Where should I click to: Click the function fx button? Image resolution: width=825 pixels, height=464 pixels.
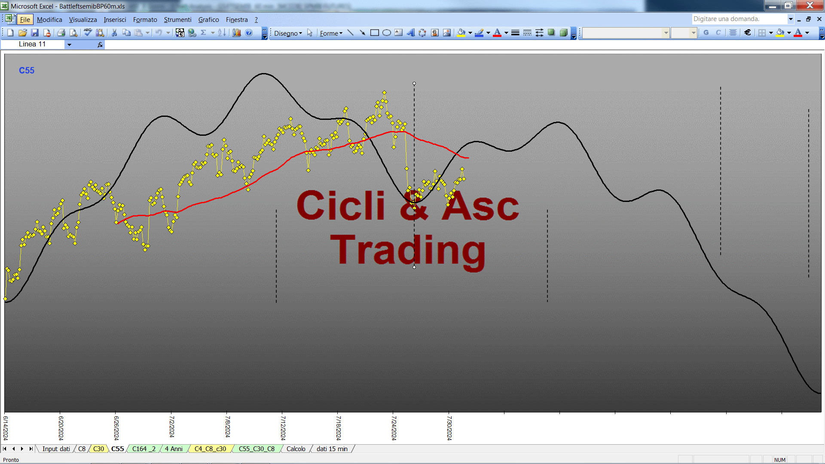pyautogui.click(x=100, y=45)
